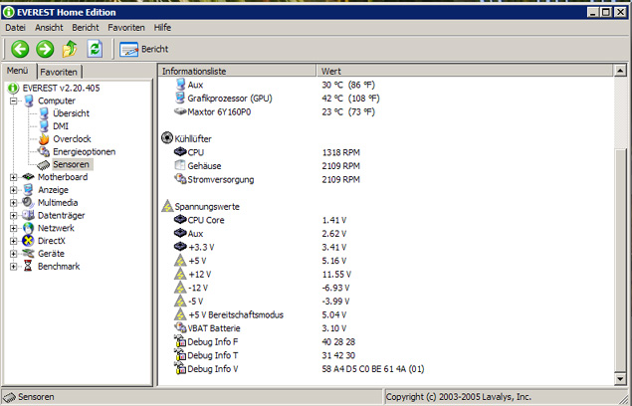
Task: Click the green Back arrow toolbar icon
Action: 20,49
